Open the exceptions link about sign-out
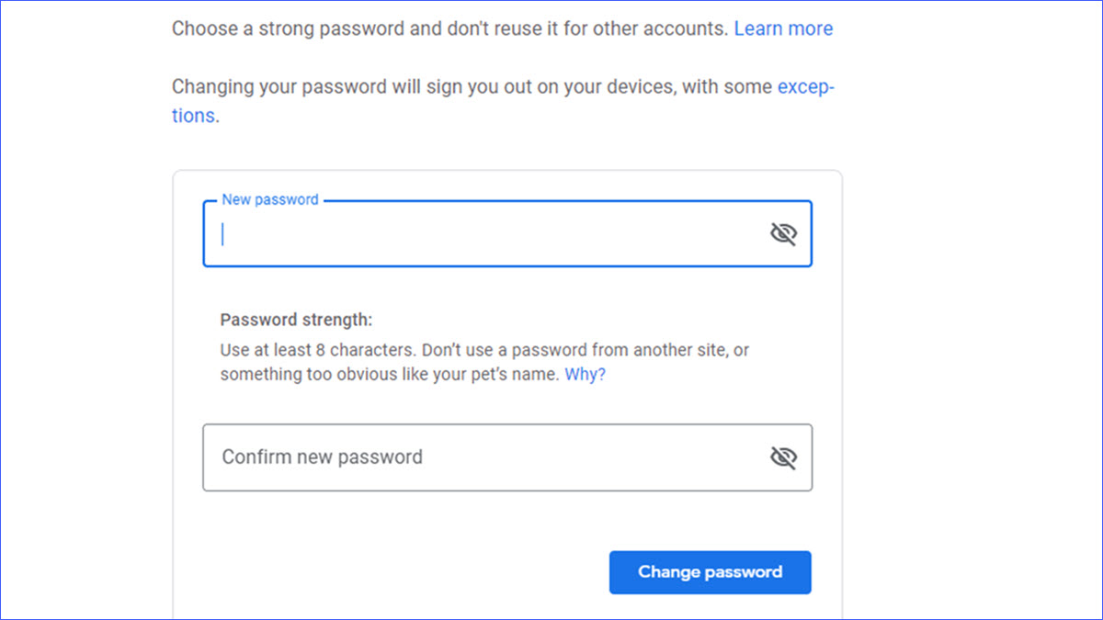This screenshot has width=1103, height=620. tap(805, 87)
